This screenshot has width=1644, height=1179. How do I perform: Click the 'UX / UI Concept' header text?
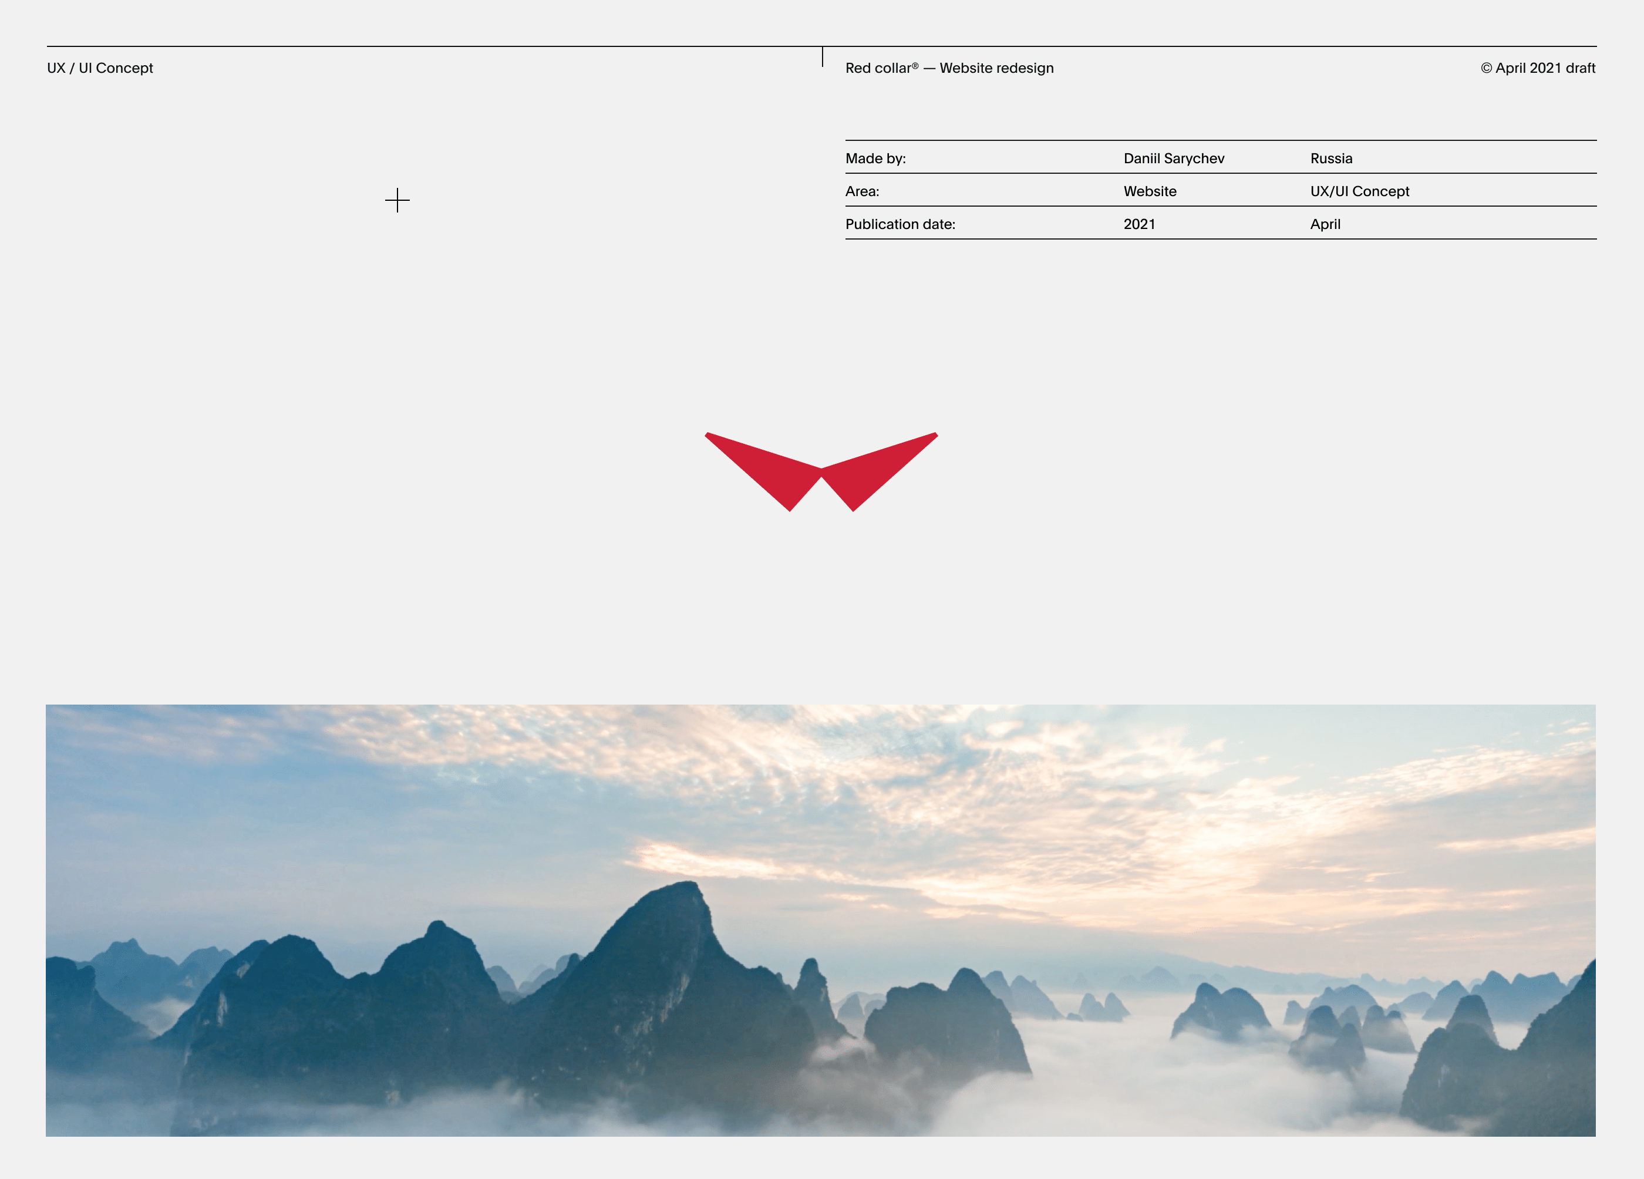click(100, 68)
